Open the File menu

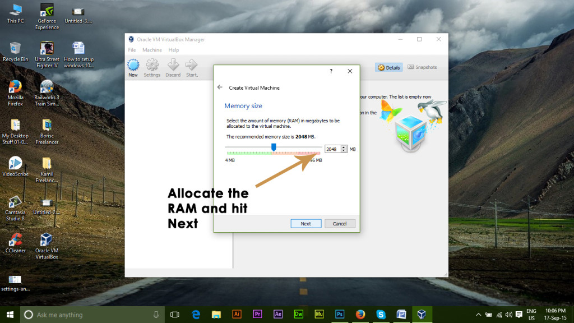tap(132, 50)
